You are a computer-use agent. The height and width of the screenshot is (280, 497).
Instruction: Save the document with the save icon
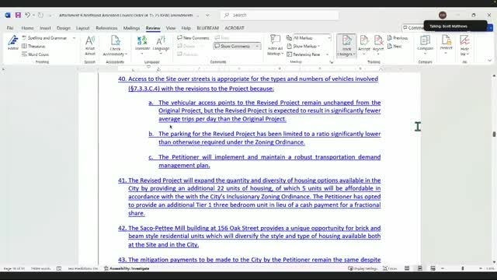click(18, 15)
